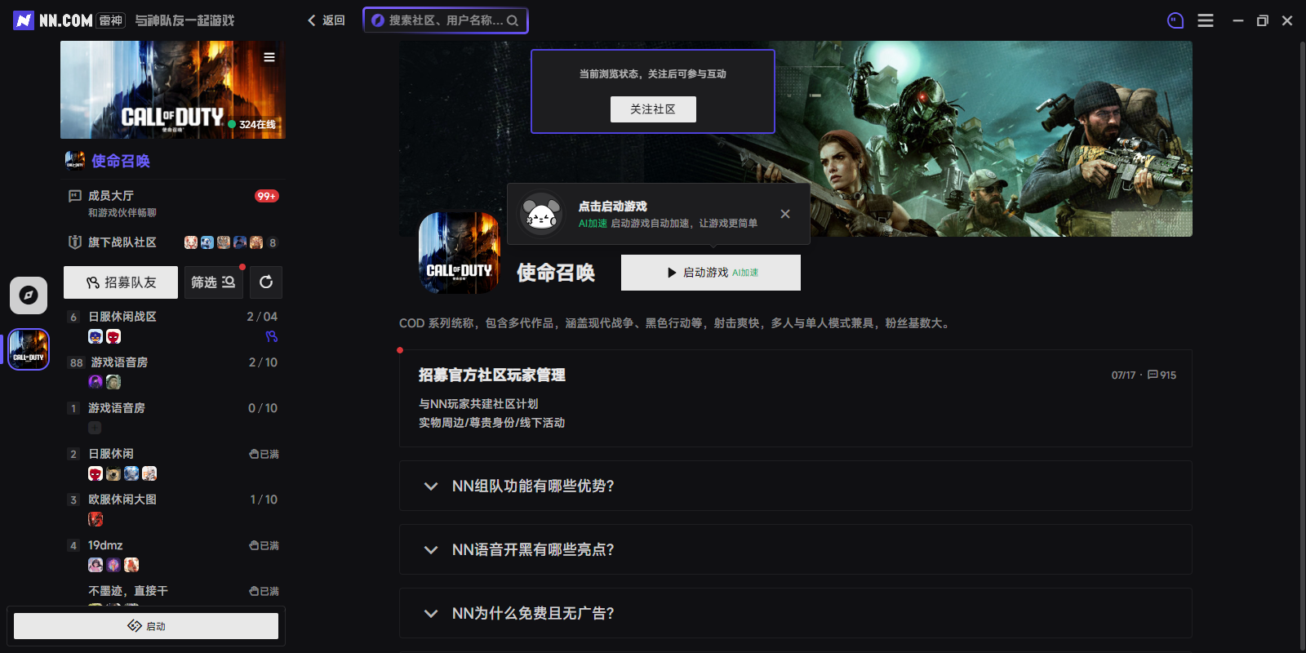Click the search magnifier icon
1306x653 pixels.
pos(513,20)
